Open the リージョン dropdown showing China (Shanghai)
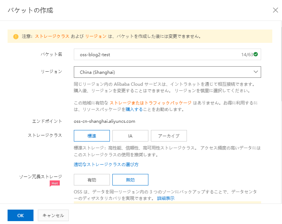The width and height of the screenshot is (282, 224). pyautogui.click(x=167, y=72)
